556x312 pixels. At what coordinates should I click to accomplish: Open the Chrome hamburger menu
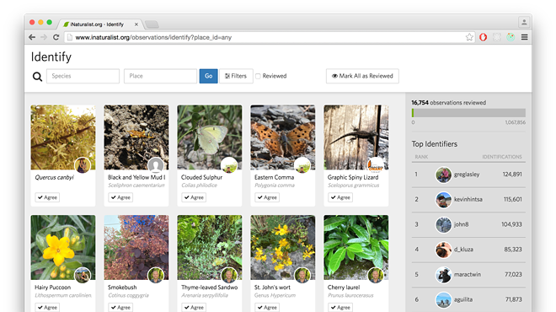525,37
